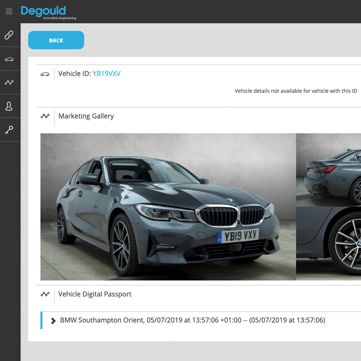Click the car icon beside Vehicle ID
The width and height of the screenshot is (361, 361).
45,74
